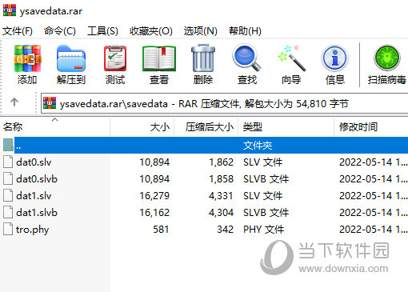Click the archive icon in address bar
This screenshot has height=292, width=408.
pos(50,103)
